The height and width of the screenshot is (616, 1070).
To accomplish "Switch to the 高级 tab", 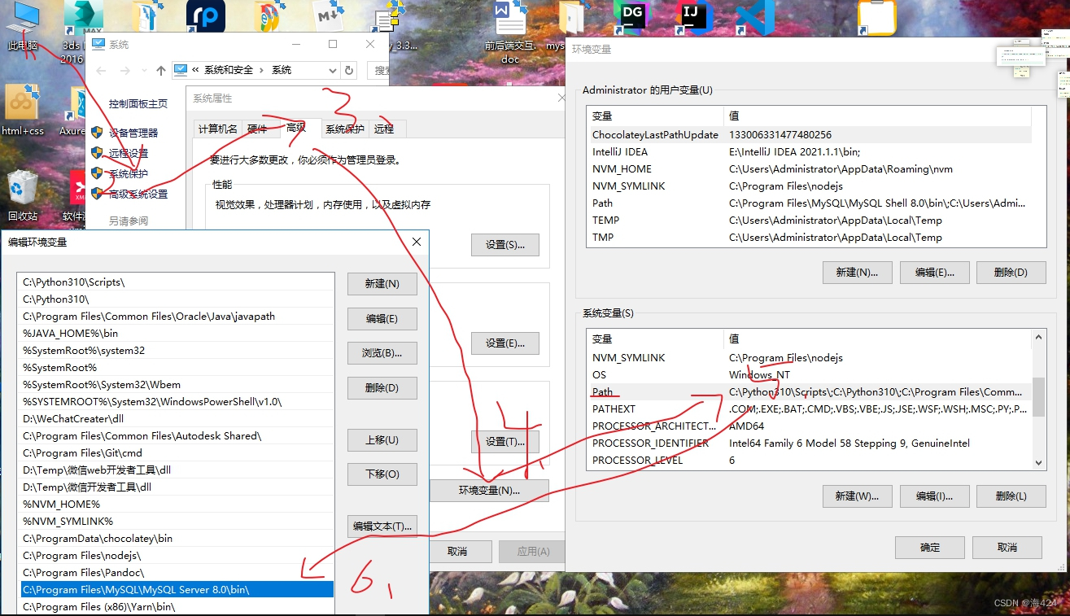I will pos(296,128).
